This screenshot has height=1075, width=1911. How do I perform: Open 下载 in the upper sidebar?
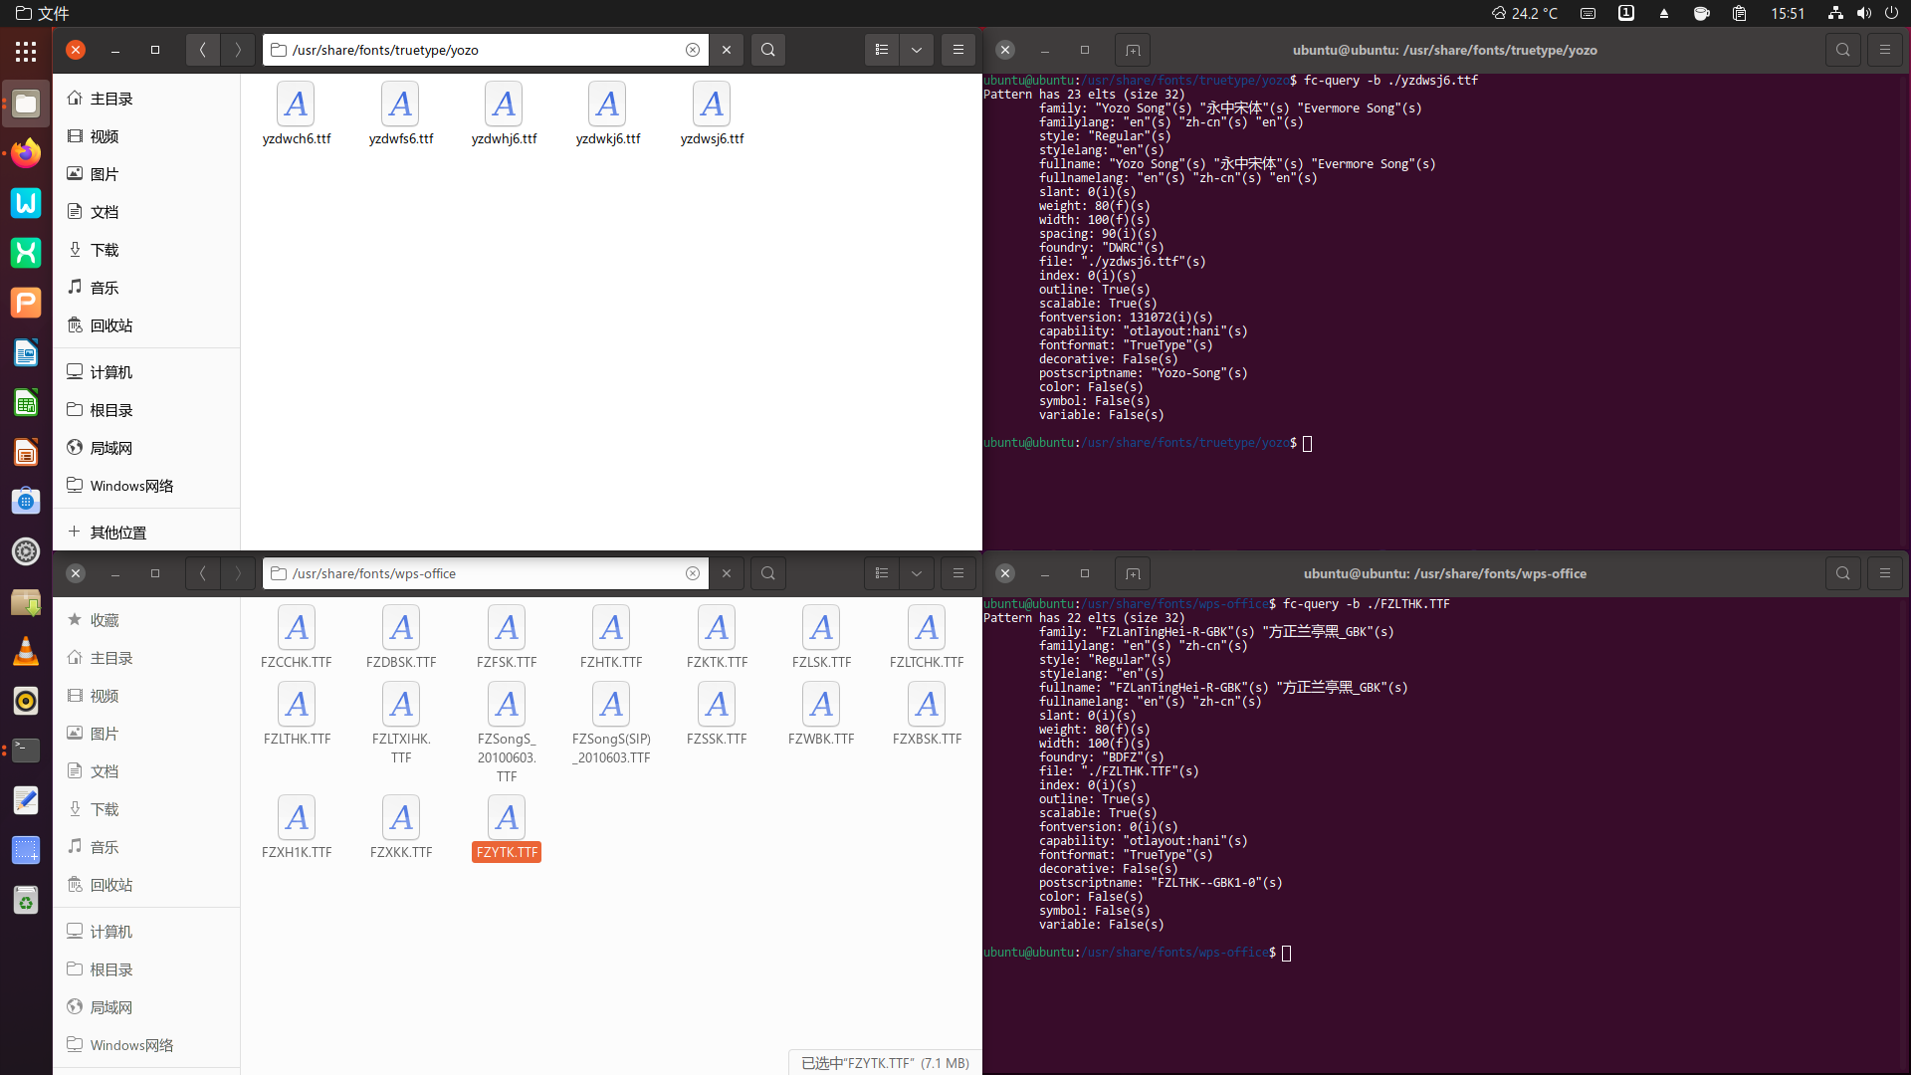pyautogui.click(x=146, y=250)
